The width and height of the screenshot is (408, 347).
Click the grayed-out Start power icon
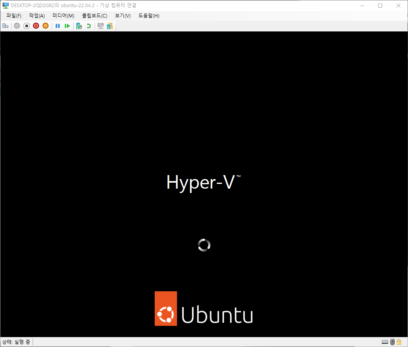(17, 26)
